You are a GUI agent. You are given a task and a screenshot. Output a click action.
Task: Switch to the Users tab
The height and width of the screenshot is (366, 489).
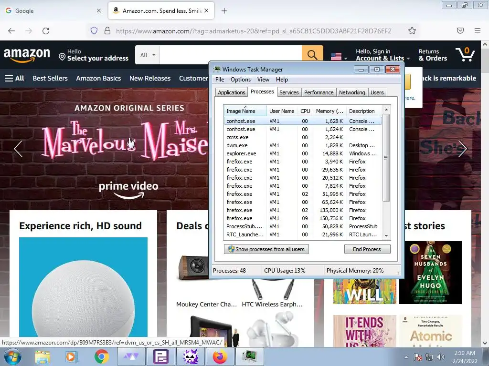point(377,92)
